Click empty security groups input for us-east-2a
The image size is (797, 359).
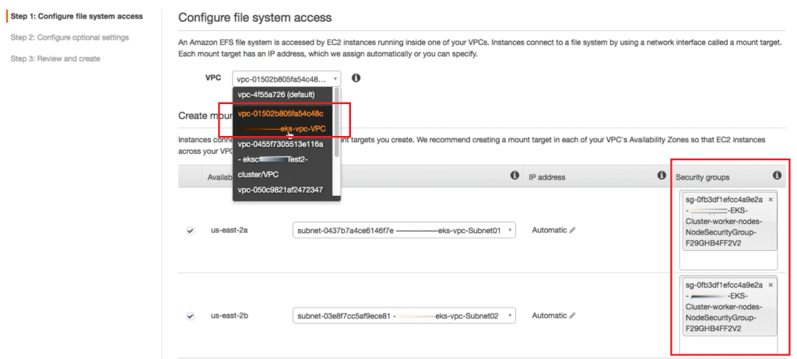pos(729,260)
